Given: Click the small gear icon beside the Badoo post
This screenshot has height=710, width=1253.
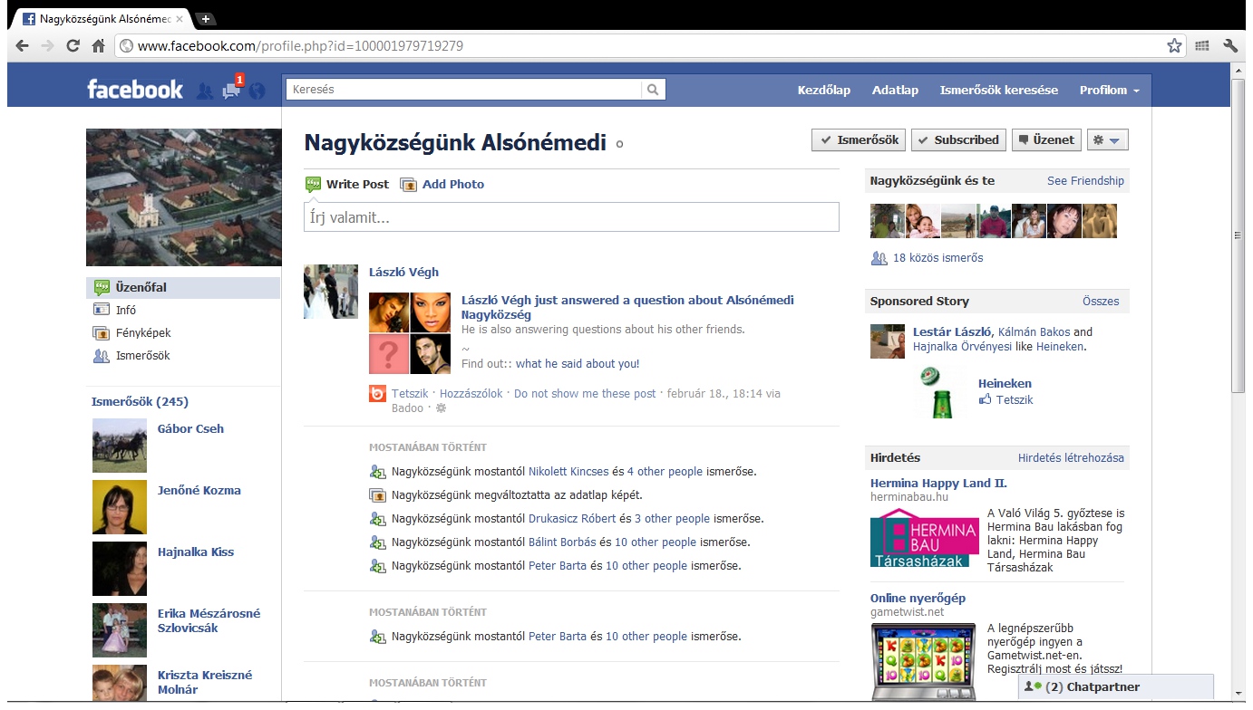Looking at the screenshot, I should 442,408.
